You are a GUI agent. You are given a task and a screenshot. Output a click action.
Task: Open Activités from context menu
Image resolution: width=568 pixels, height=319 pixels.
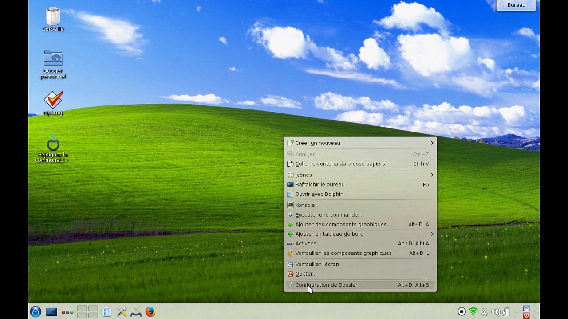(x=360, y=243)
